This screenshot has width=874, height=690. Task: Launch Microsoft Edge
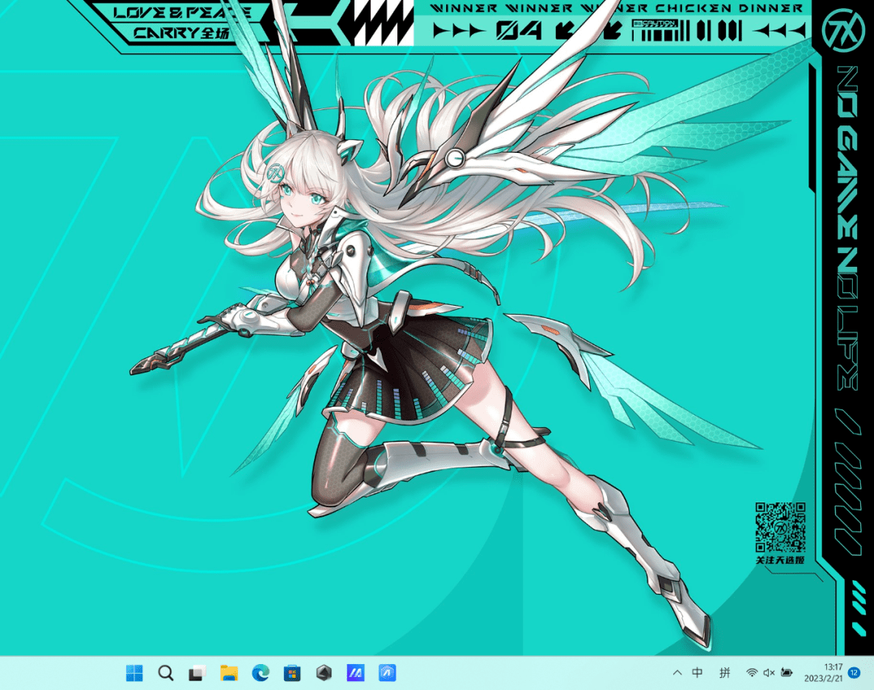click(260, 672)
